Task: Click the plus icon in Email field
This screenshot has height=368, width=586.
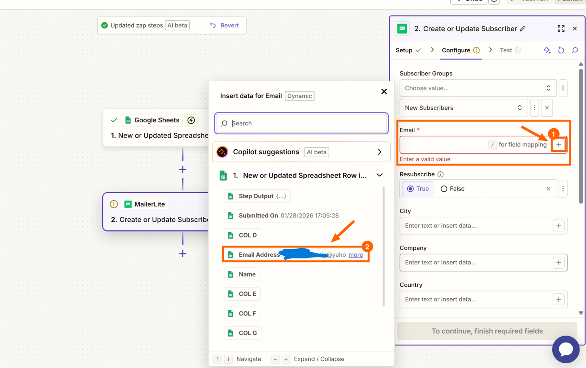Action: pos(558,145)
